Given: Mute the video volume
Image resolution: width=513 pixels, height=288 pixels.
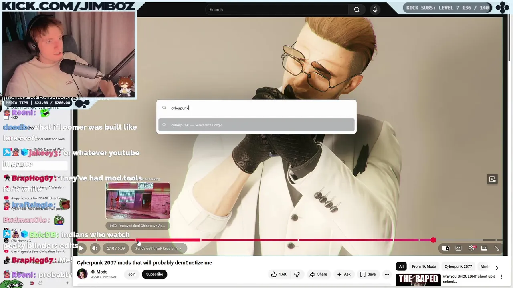Looking at the screenshot, I should point(95,248).
